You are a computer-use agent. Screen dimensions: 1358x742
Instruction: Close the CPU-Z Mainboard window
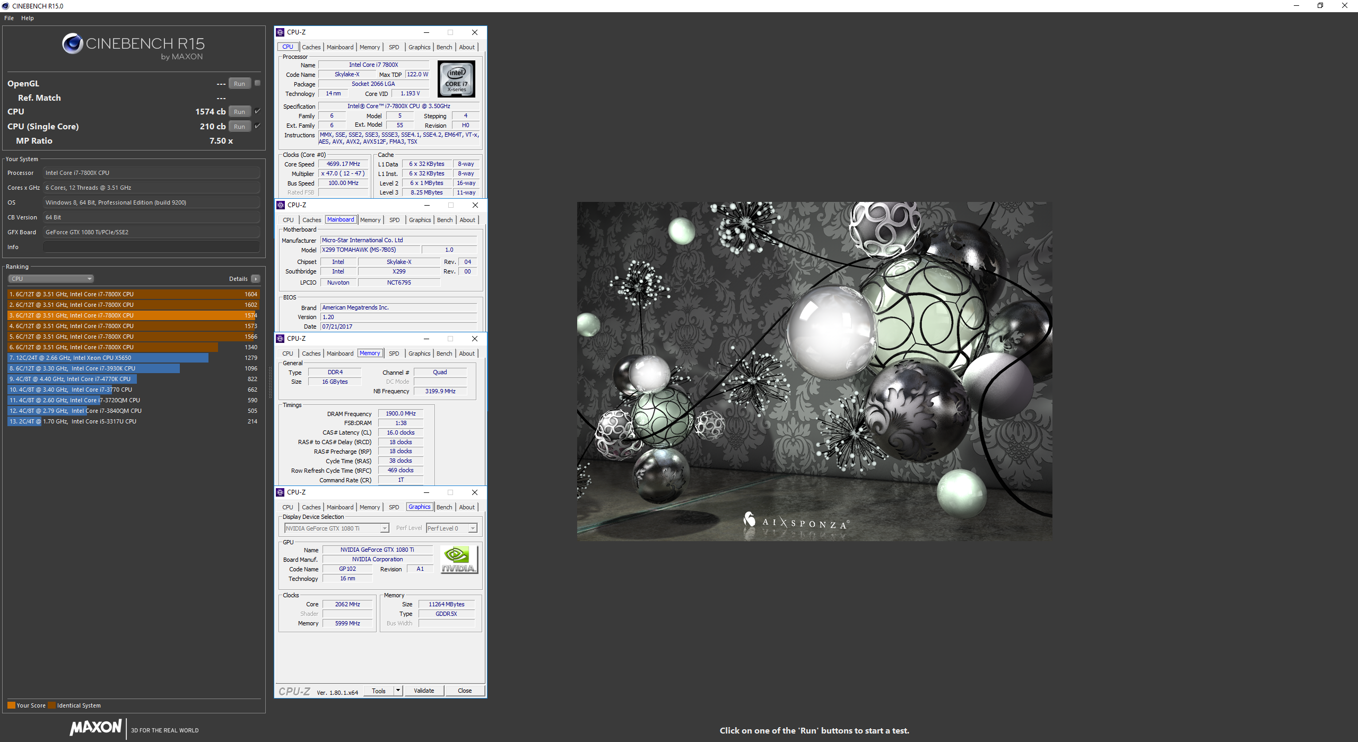(x=475, y=205)
